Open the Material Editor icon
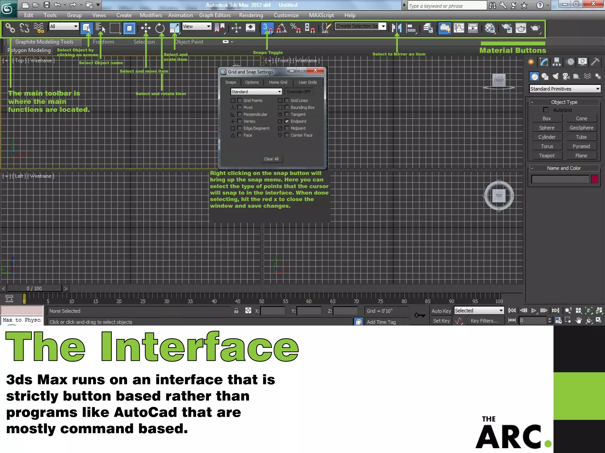 click(x=490, y=28)
